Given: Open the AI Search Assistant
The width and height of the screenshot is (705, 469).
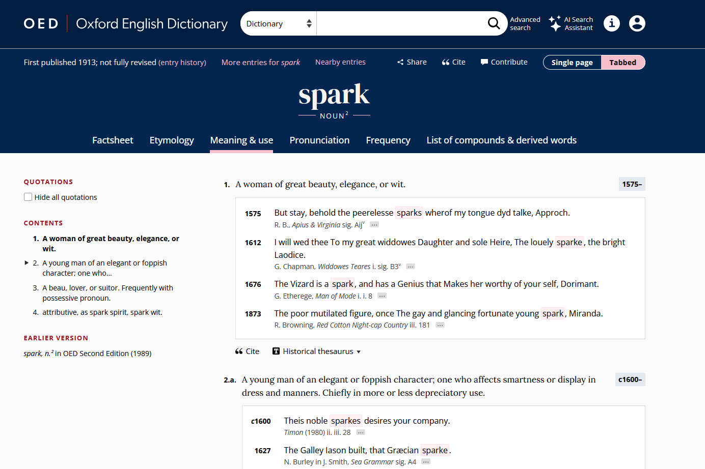Looking at the screenshot, I should (x=571, y=23).
